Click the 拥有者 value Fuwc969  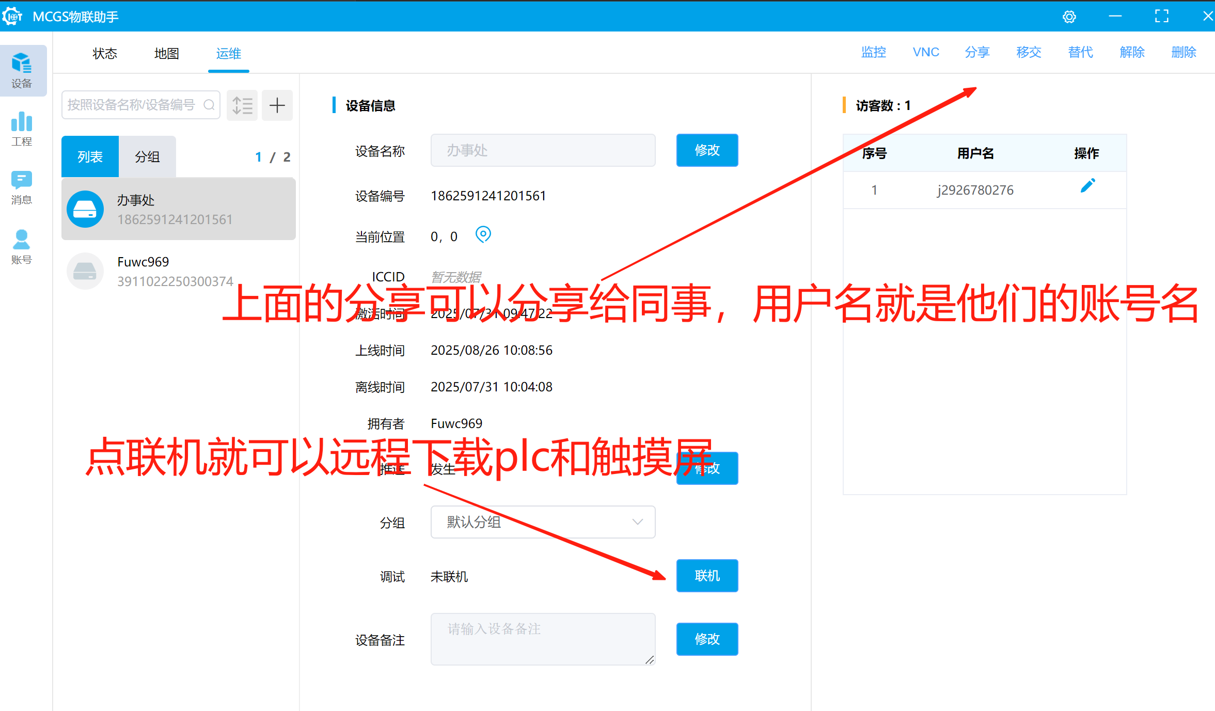456,423
